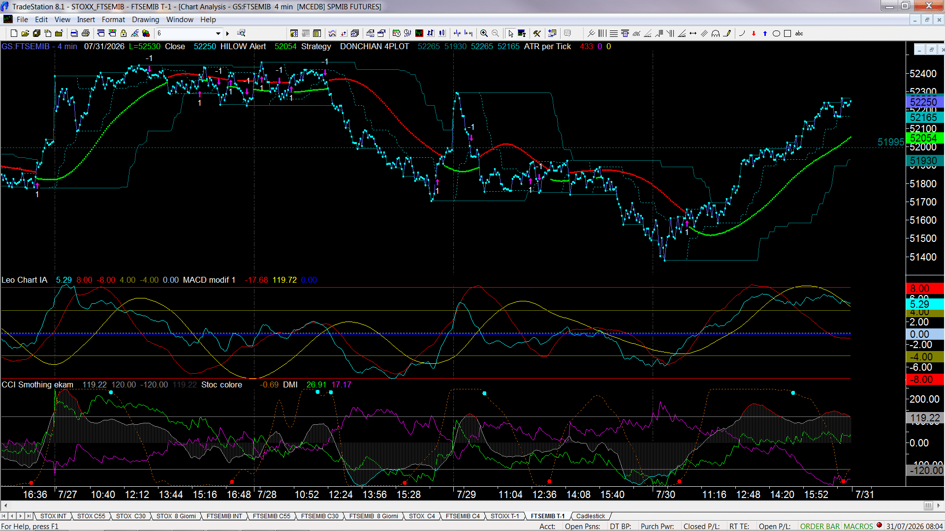
Task: Select the rectangle drawing tool
Action: pyautogui.click(x=787, y=33)
